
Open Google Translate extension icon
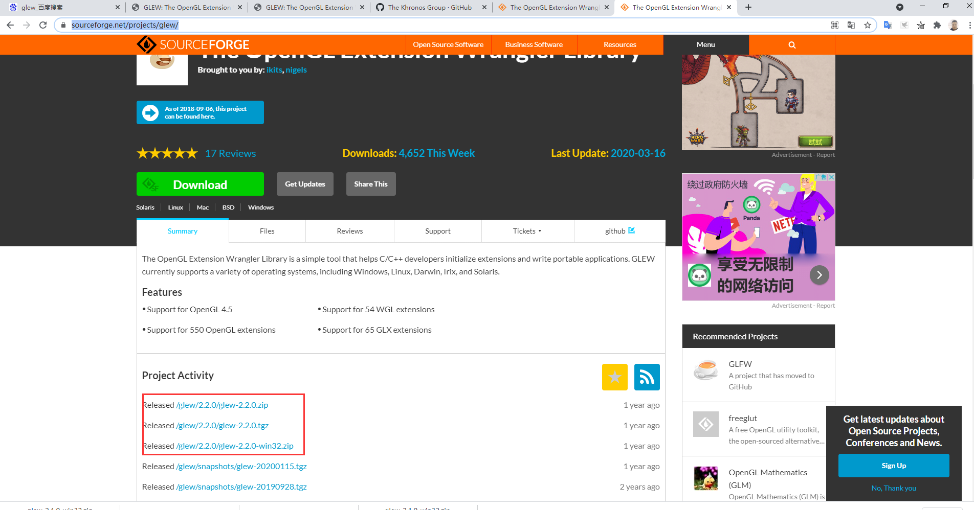888,25
